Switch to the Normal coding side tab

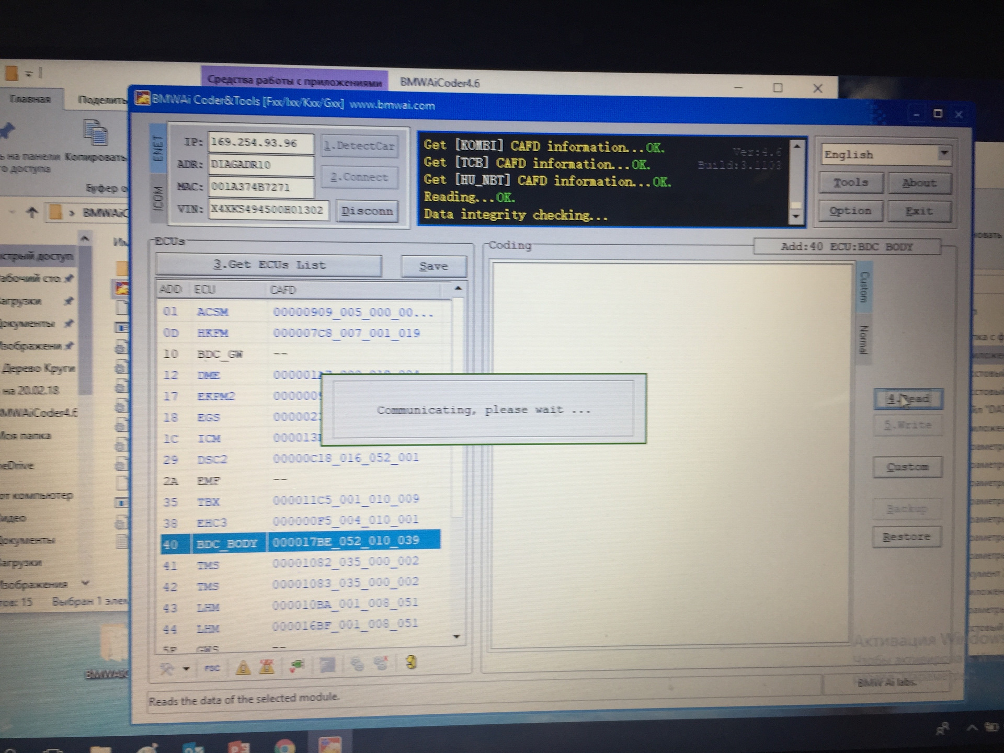click(x=863, y=339)
